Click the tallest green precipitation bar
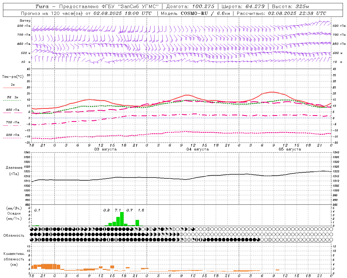This screenshot has height=278, width=347. point(122,219)
